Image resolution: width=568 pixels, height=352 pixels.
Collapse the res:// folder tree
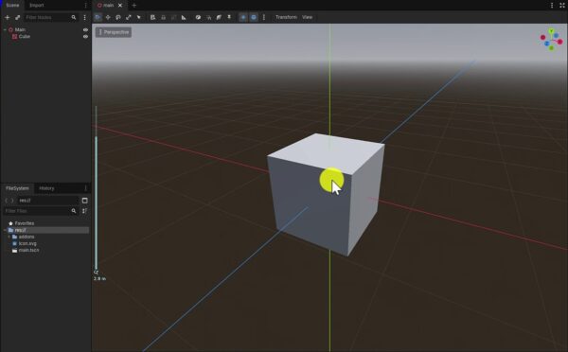(5, 230)
